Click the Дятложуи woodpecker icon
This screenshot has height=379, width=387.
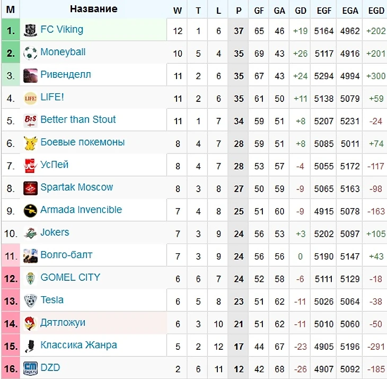pyautogui.click(x=30, y=323)
